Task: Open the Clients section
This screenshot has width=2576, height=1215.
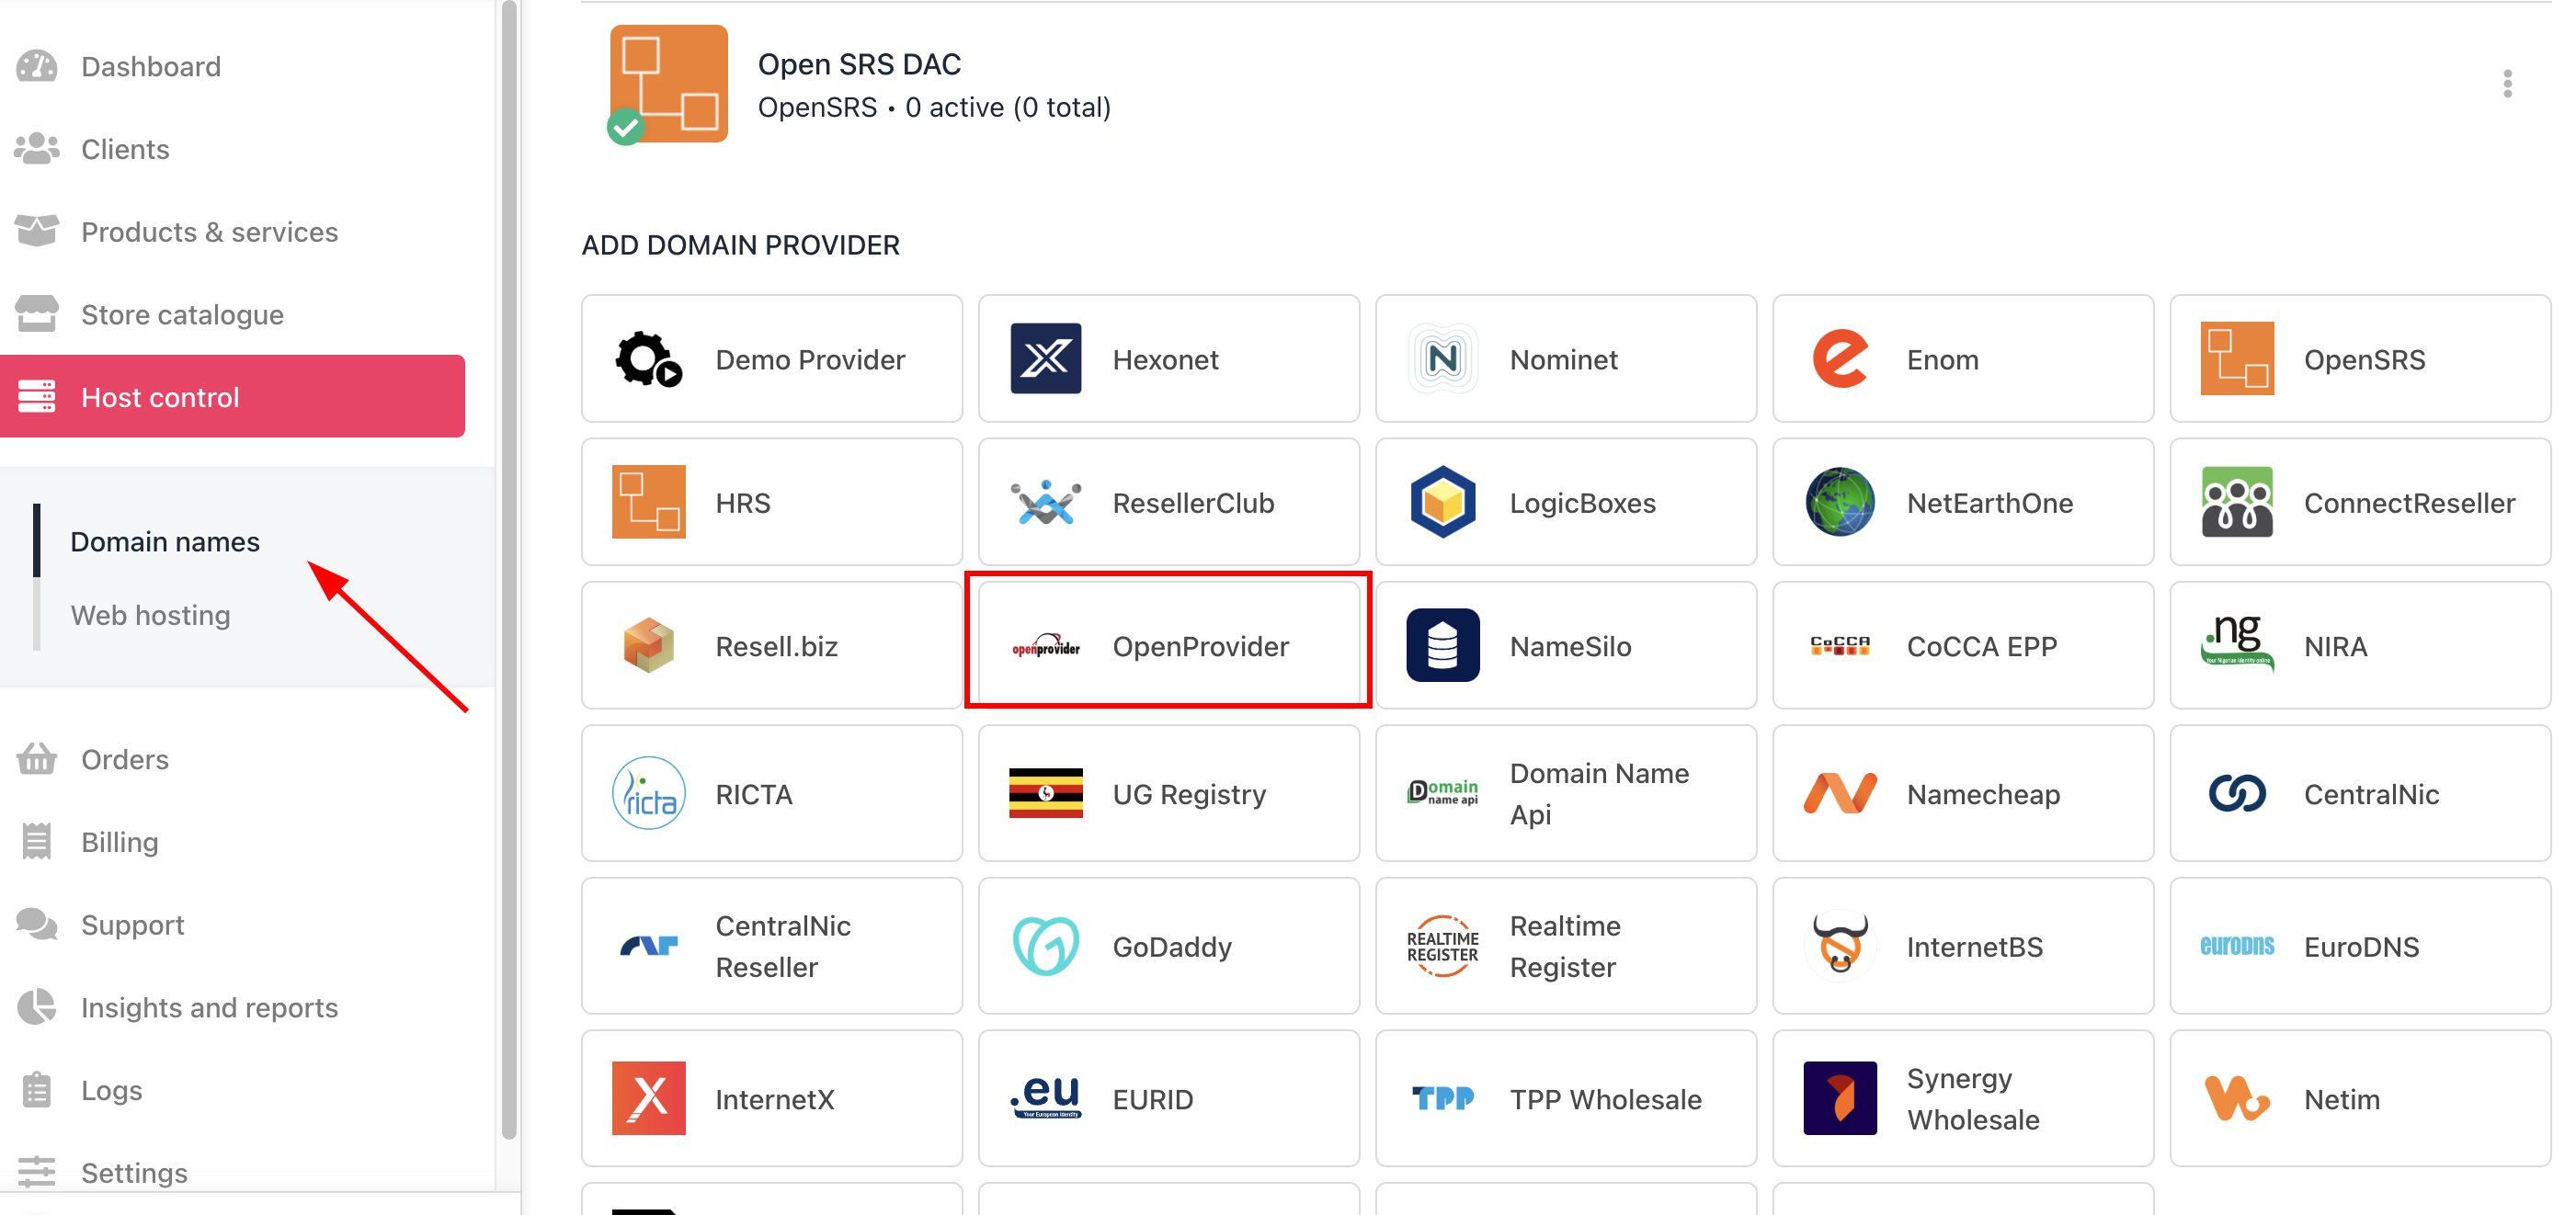Action: 124,149
